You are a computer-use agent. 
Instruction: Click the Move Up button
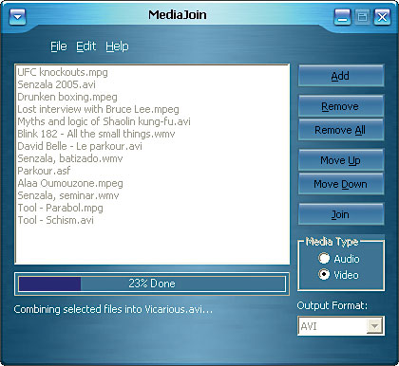pyautogui.click(x=341, y=160)
